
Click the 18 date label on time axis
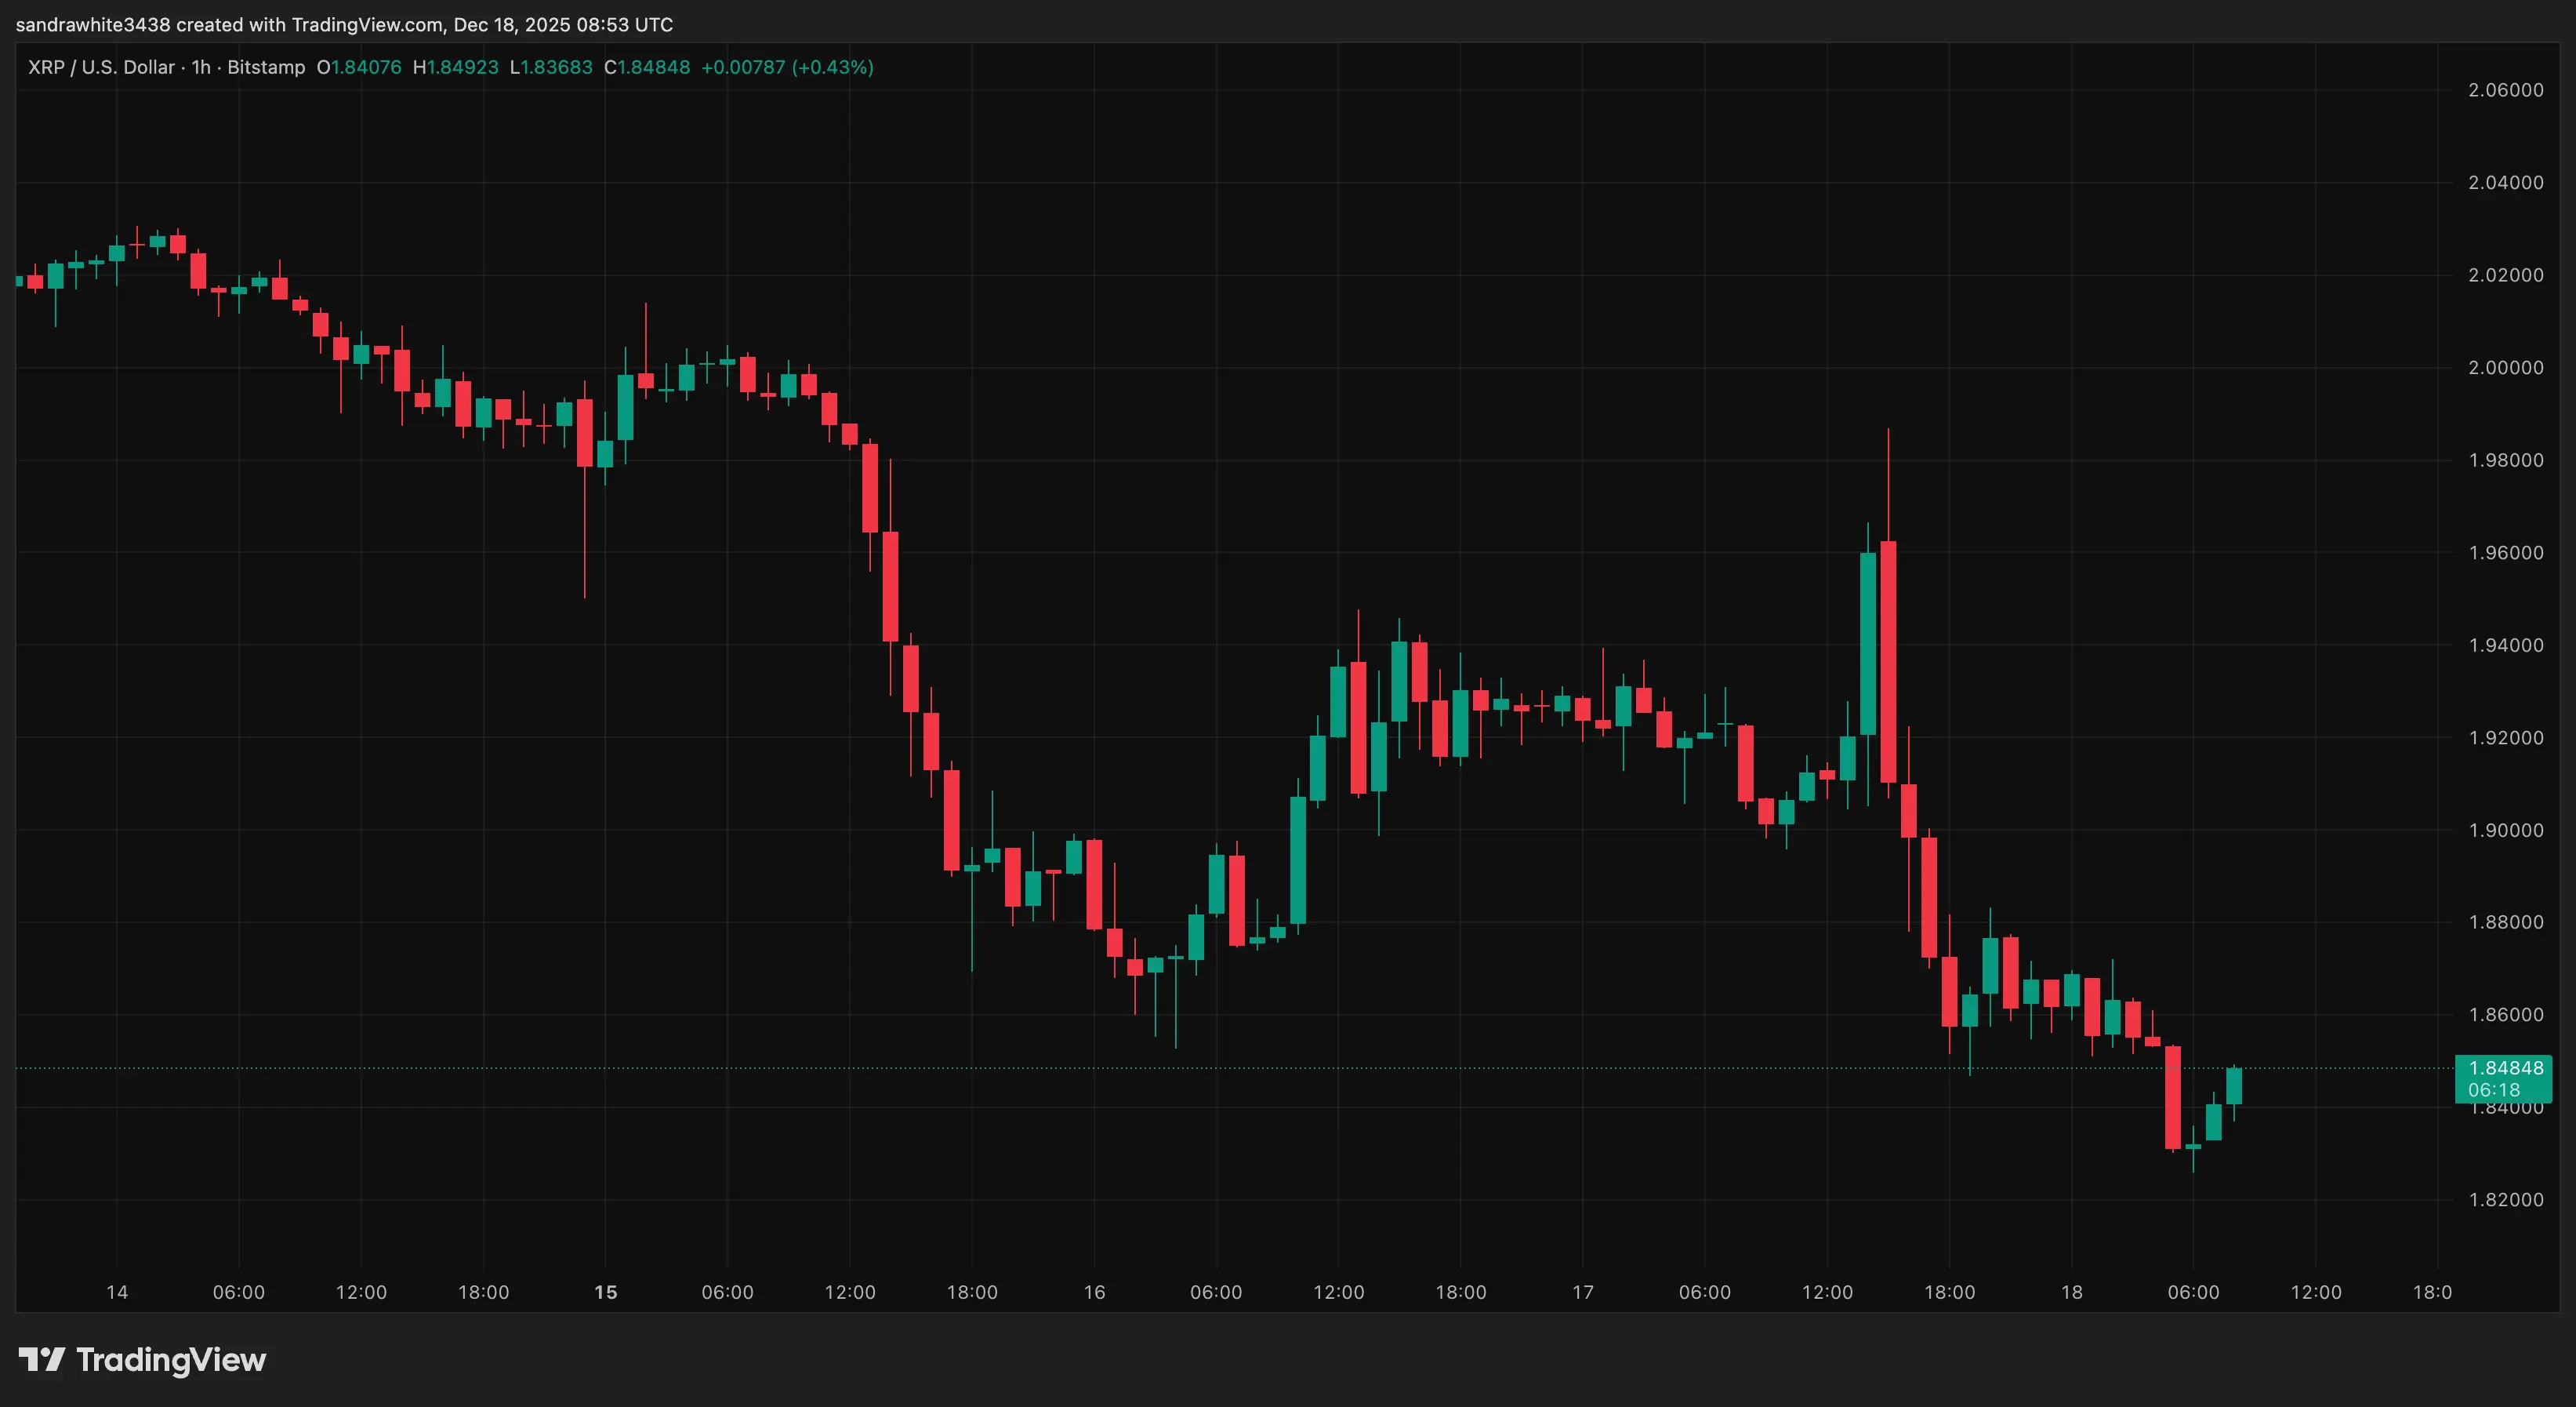[x=2070, y=1292]
